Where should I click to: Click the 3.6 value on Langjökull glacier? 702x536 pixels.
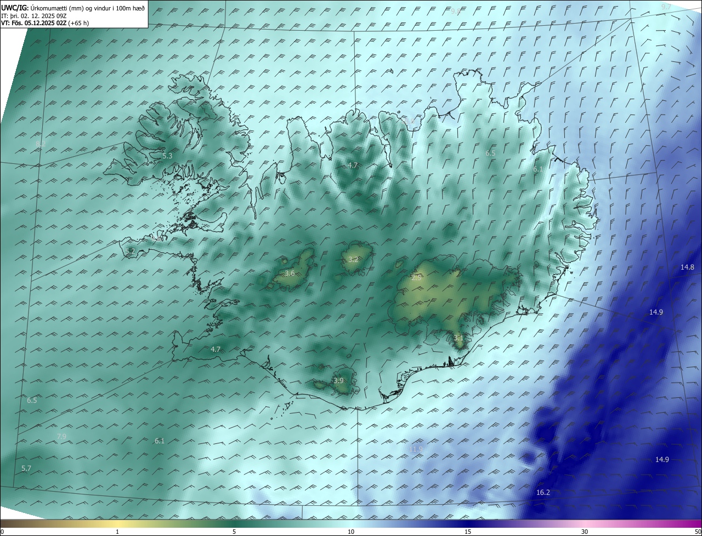[290, 273]
